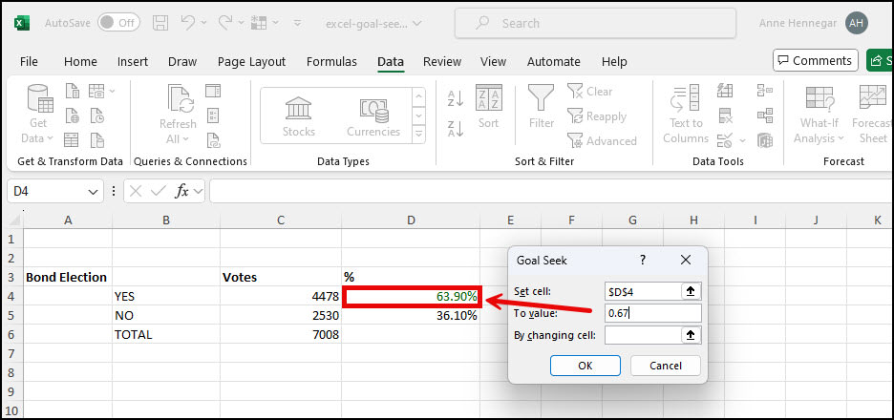Open the Get Data dropdown

38,115
